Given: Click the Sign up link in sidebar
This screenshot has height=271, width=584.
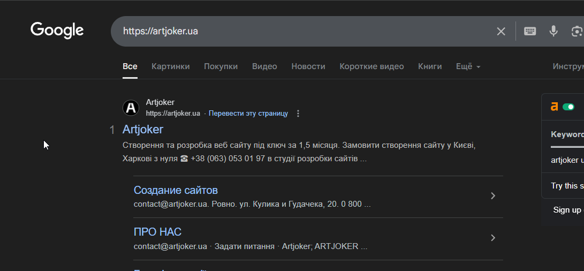Looking at the screenshot, I should (567, 210).
